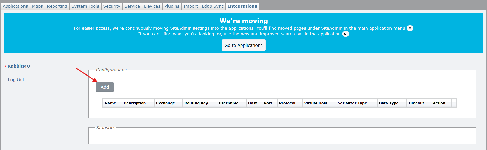Click the Serializer Type column header

[352, 103]
